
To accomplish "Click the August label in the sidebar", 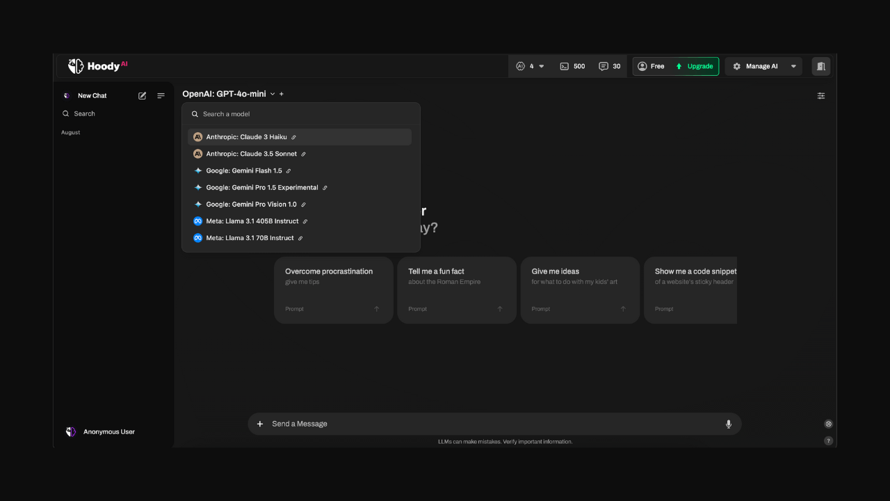I will point(70,132).
